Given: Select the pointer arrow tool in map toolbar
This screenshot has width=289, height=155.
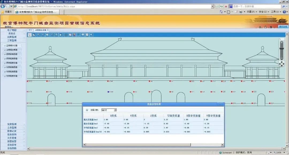Looking at the screenshot, I should click(x=30, y=35).
